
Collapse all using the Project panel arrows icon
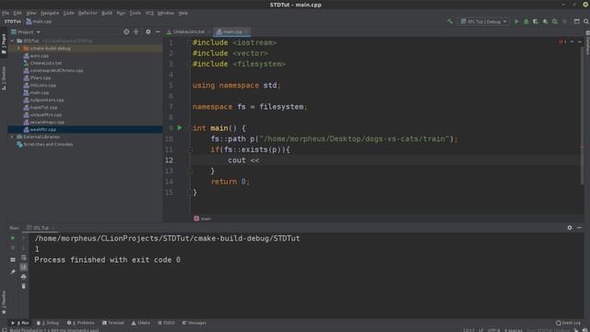pos(136,32)
